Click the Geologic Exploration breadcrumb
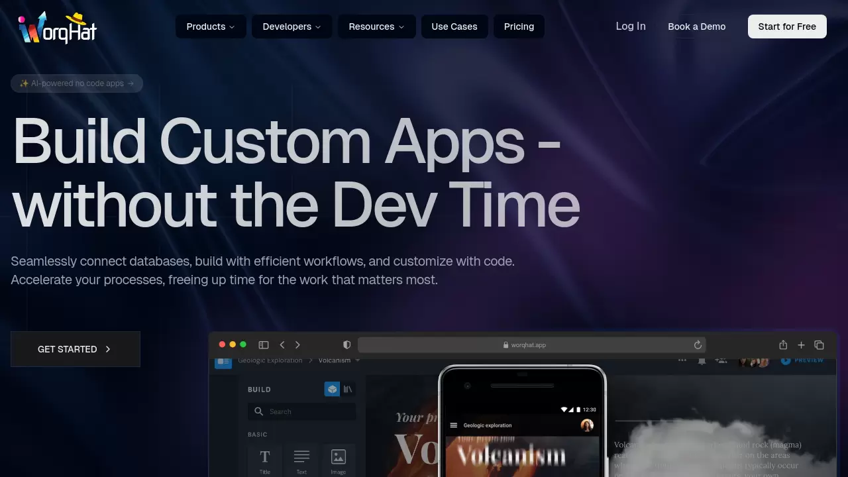The width and height of the screenshot is (848, 477). [x=270, y=360]
